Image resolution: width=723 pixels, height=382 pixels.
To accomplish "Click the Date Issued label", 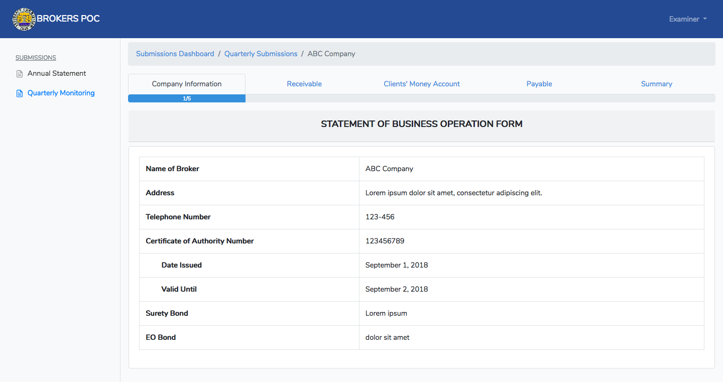I will click(x=182, y=265).
